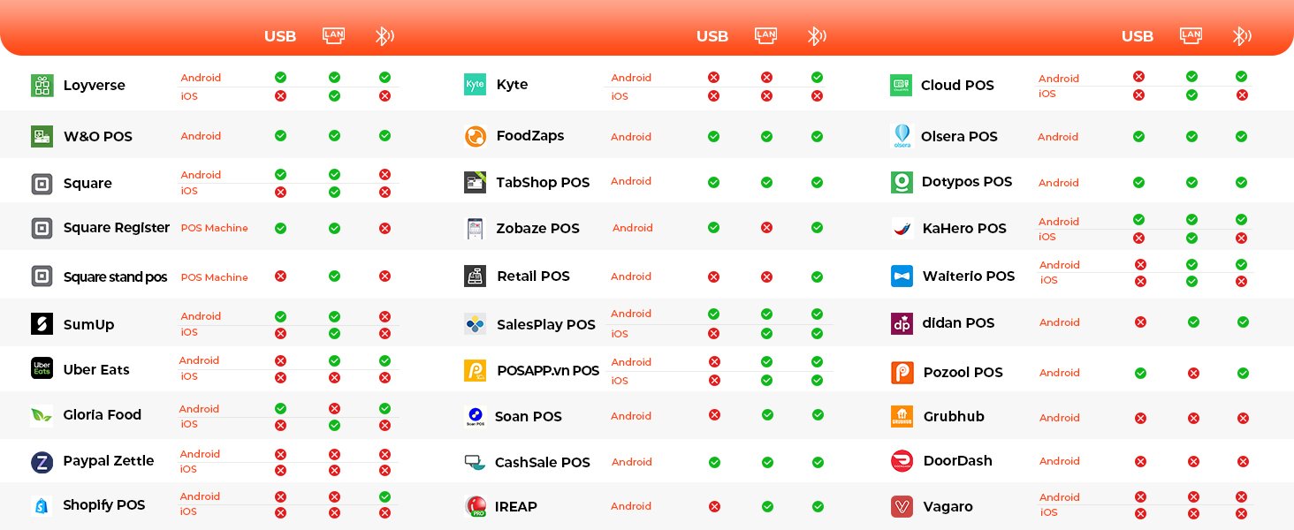The width and height of the screenshot is (1294, 530).
Task: Click the first column's LAN header icon
Action: point(333,36)
